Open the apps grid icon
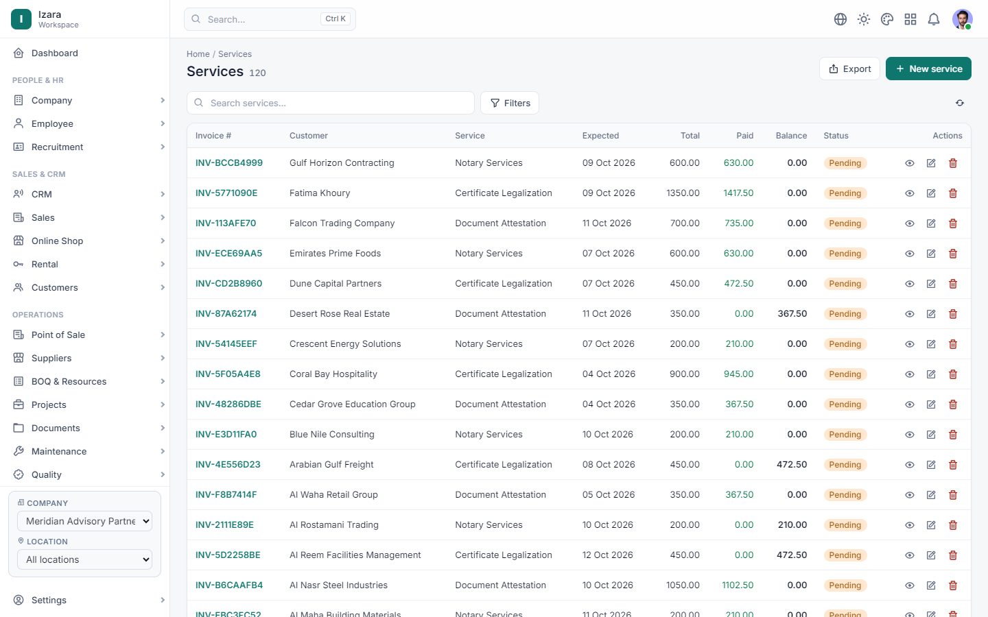This screenshot has width=988, height=617. pos(910,19)
